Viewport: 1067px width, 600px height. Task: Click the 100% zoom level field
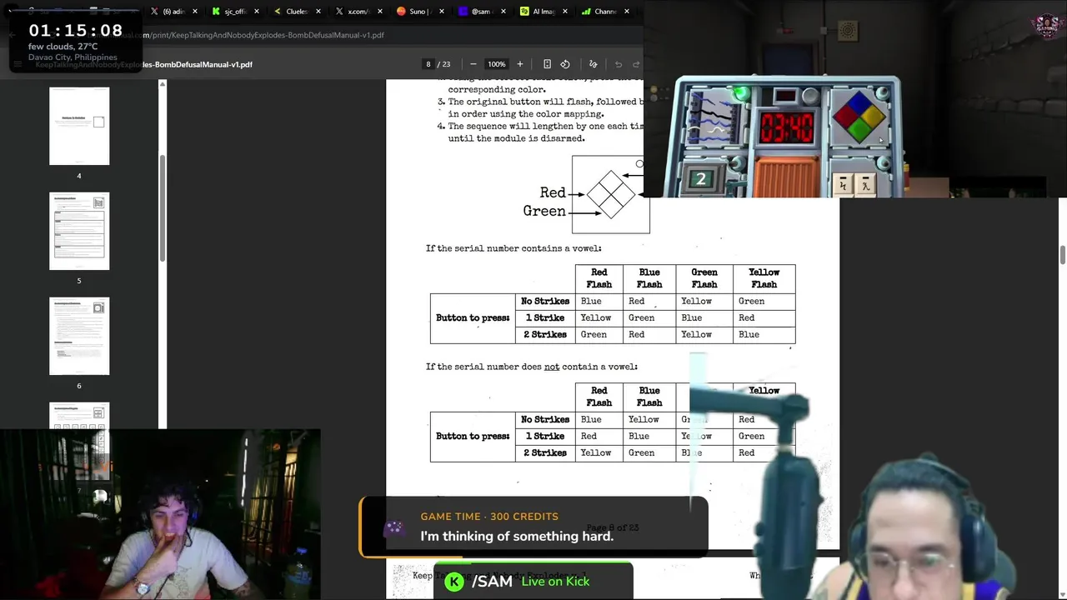497,64
